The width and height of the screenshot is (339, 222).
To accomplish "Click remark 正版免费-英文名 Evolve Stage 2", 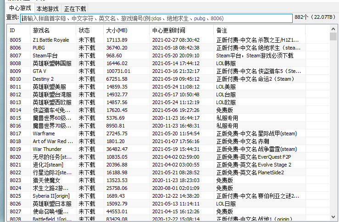I will (x=254, y=165).
